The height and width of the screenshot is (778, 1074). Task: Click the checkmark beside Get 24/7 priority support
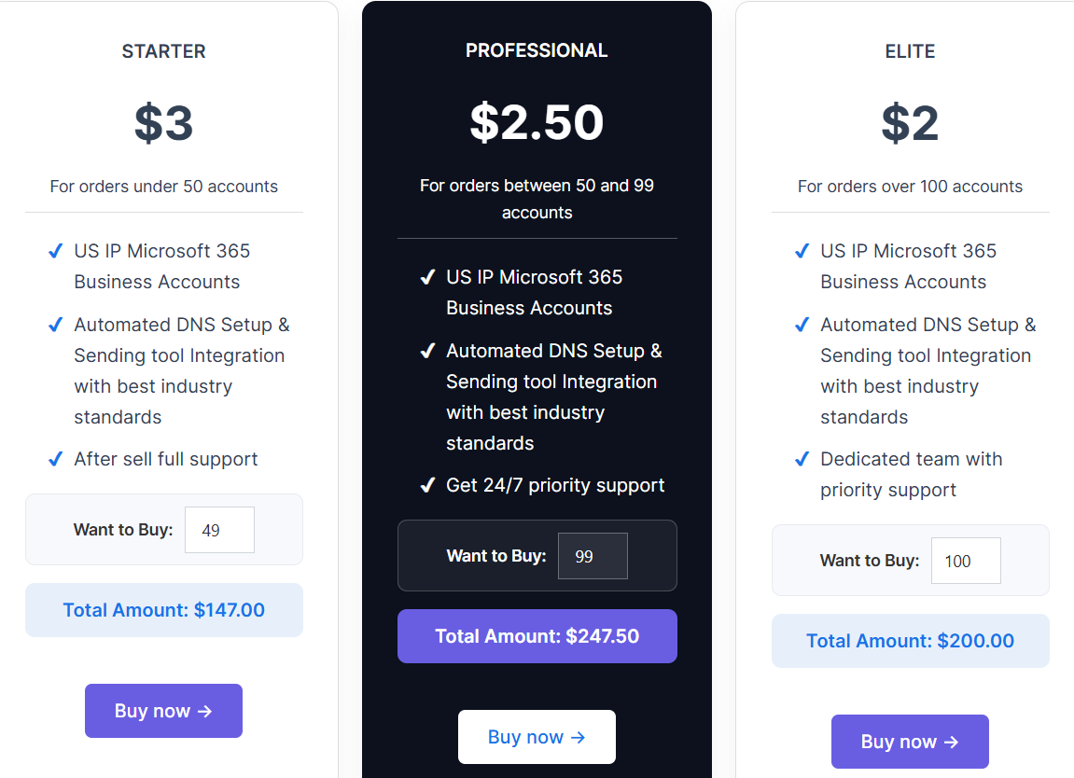pyautogui.click(x=428, y=485)
